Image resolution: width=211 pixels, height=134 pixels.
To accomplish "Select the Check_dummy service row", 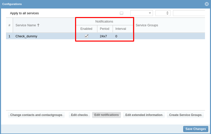I will pyautogui.click(x=26, y=36).
